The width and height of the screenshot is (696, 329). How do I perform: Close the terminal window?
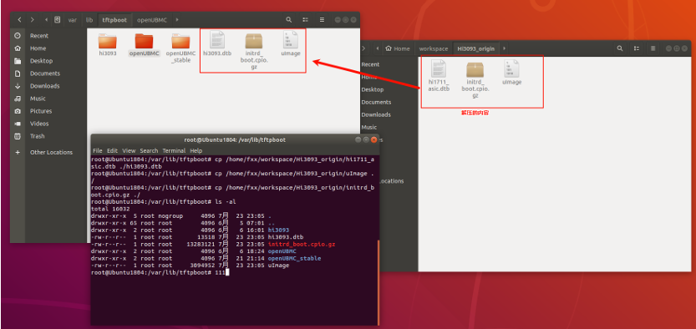coord(373,139)
